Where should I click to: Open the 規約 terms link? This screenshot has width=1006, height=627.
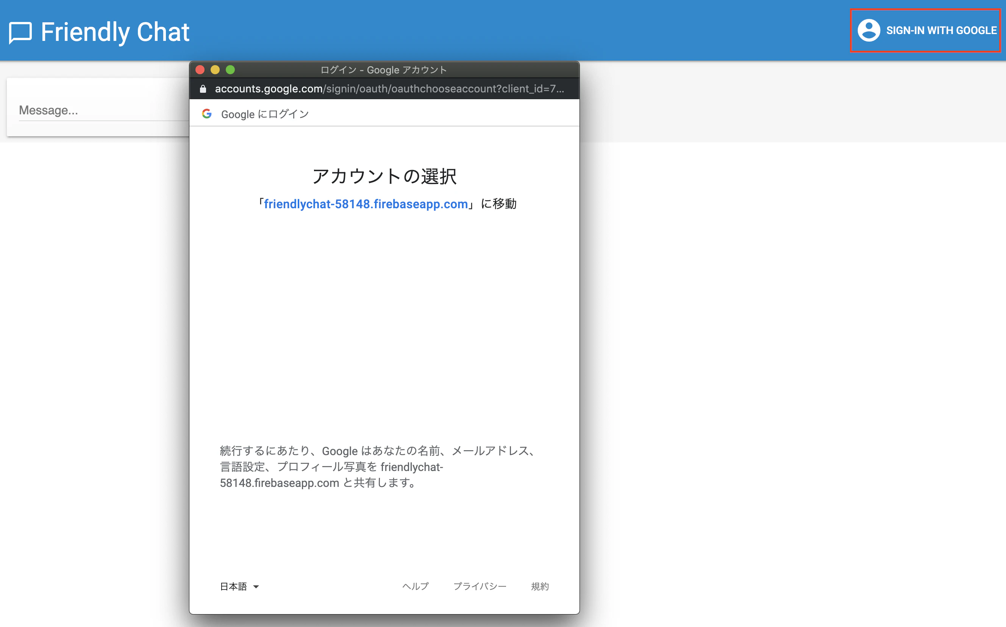click(540, 586)
